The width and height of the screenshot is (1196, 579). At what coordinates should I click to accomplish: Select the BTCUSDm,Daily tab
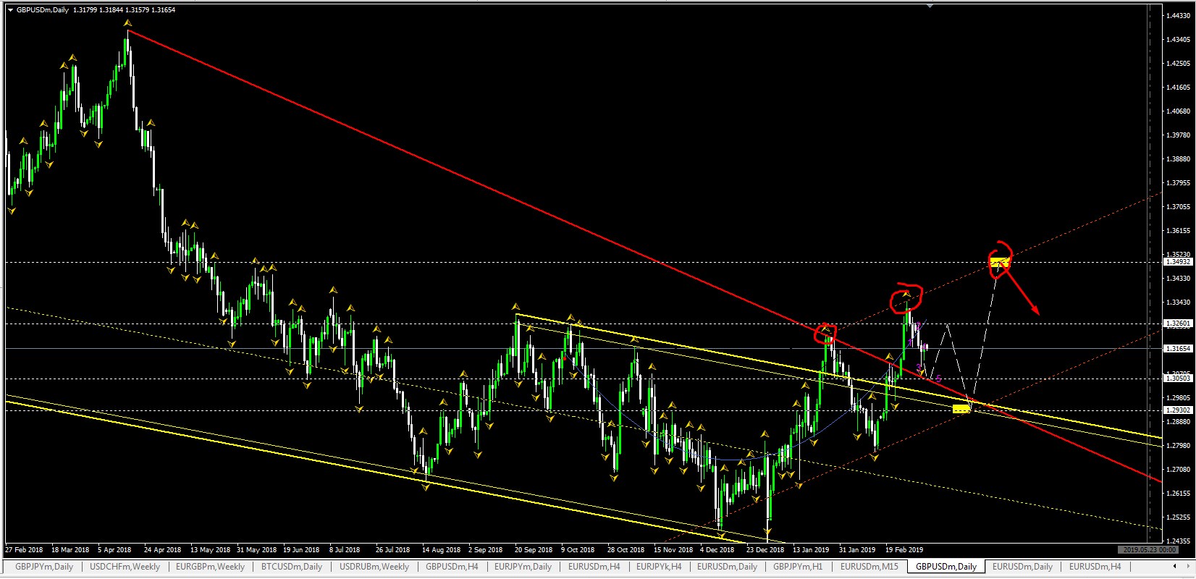coord(291,567)
